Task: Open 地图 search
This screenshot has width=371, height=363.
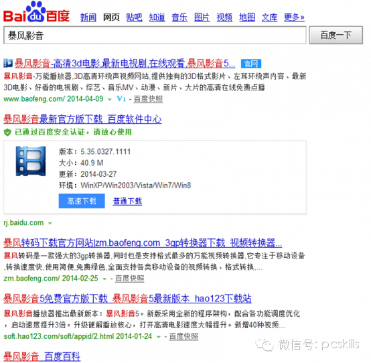Action: pos(247,17)
